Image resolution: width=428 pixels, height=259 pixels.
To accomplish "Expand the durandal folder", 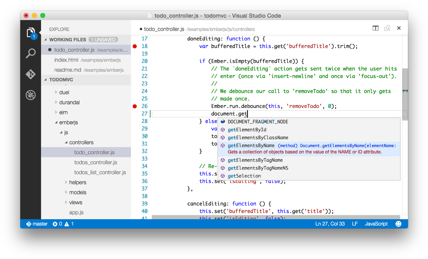I will [x=56, y=102].
